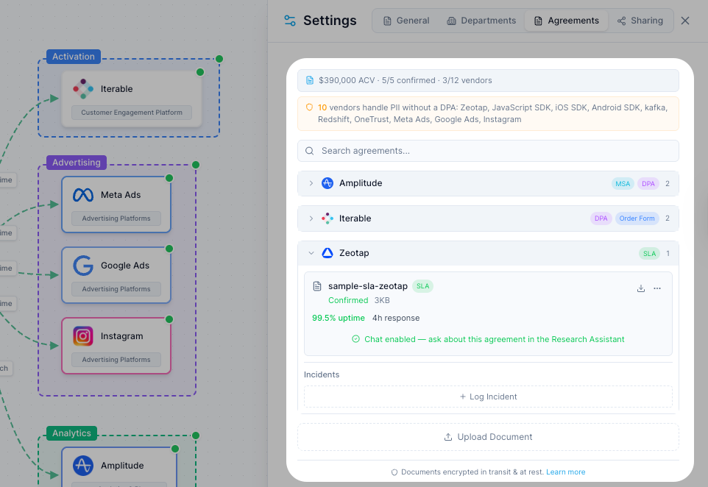The image size is (708, 487).
Task: Close the Settings panel
Action: tap(685, 21)
